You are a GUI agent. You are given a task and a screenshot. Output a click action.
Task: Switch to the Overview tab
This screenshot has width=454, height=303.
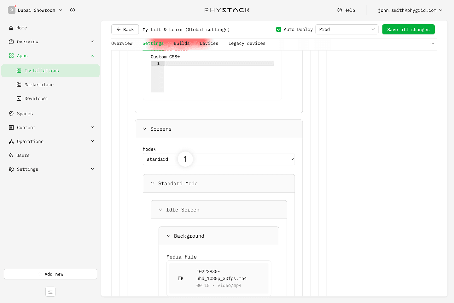point(122,43)
